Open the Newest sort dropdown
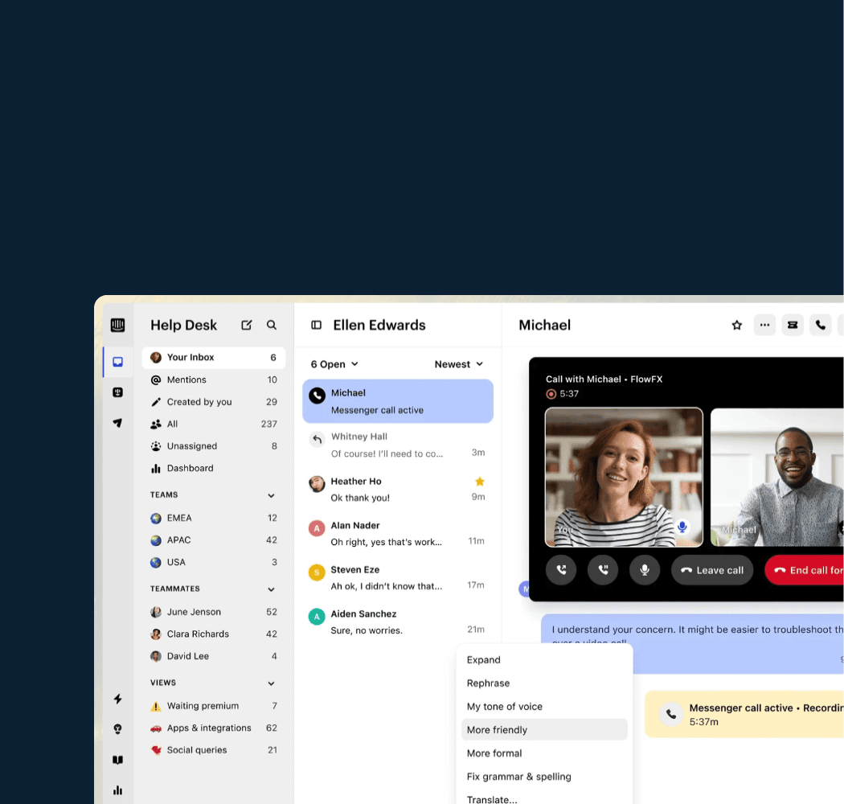The height and width of the screenshot is (804, 844). (459, 364)
